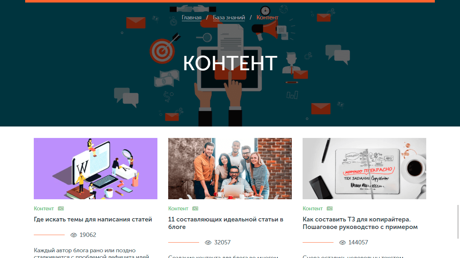Open team photo article thumbnail
This screenshot has width=460, height=258.
230,168
